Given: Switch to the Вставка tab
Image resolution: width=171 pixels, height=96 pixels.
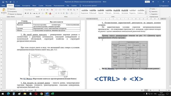Looking at the screenshot, I should tap(18, 6).
